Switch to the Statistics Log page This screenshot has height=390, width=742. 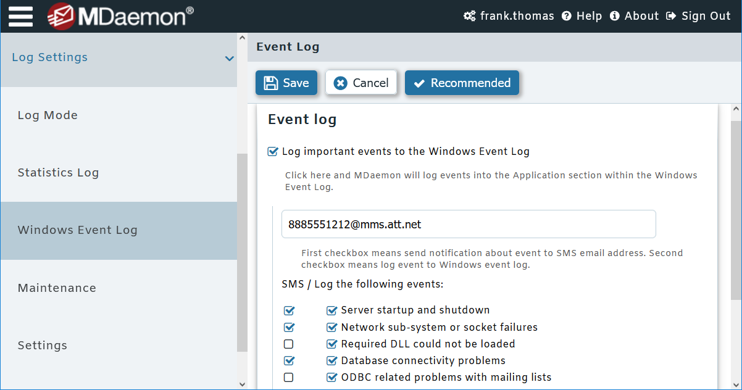click(x=58, y=173)
